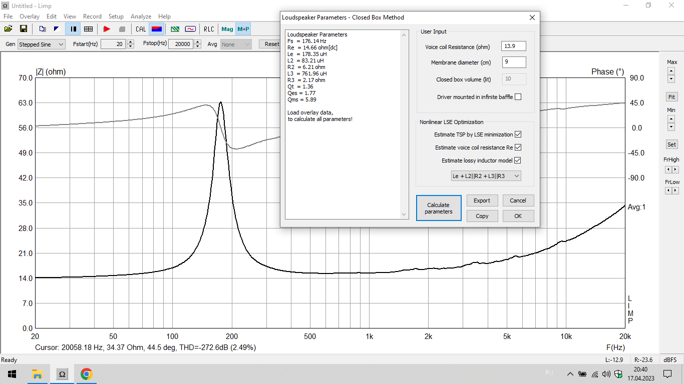Screen dimensions: 684x384
Task: Click the Max down arrow
Action: point(671,79)
